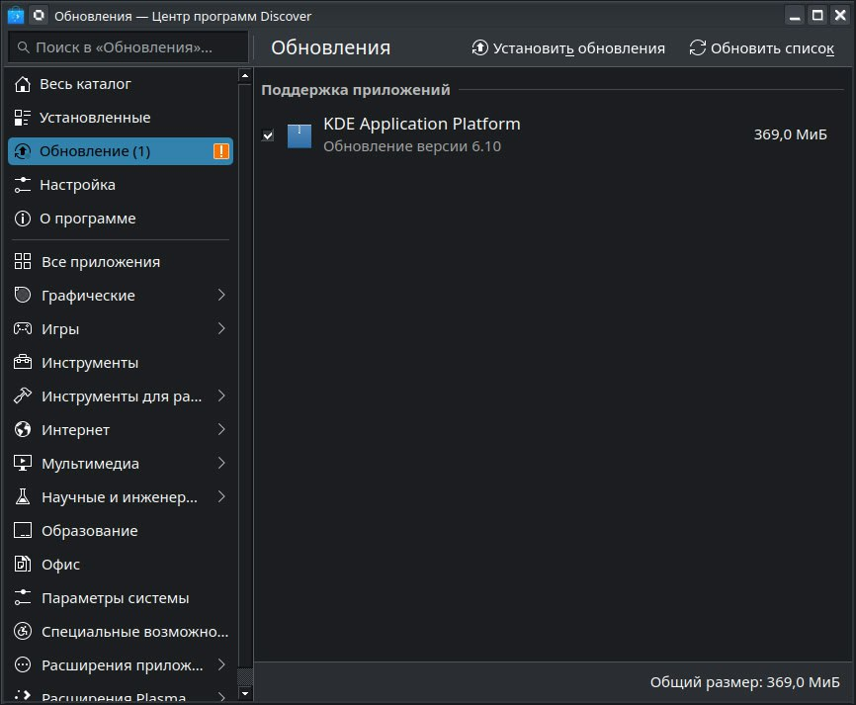Viewport: 856px width, 705px height.
Task: Uncheck the KDE Application Platform update checkbox
Action: (268, 135)
